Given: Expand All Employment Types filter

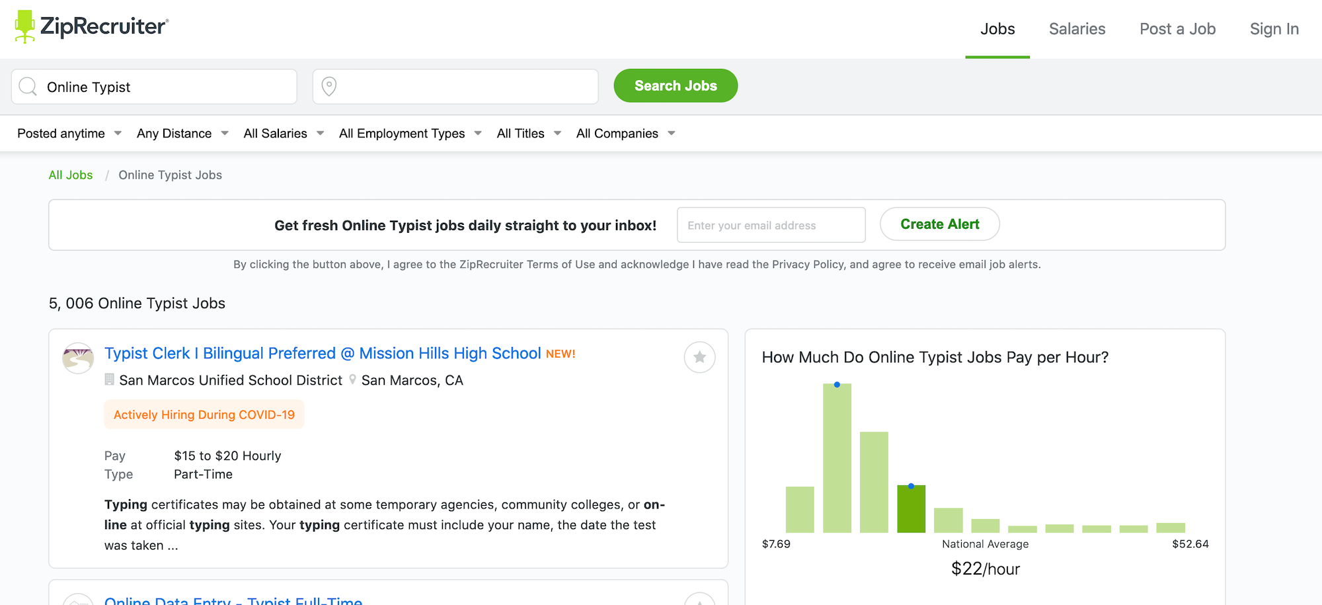Looking at the screenshot, I should (x=410, y=134).
